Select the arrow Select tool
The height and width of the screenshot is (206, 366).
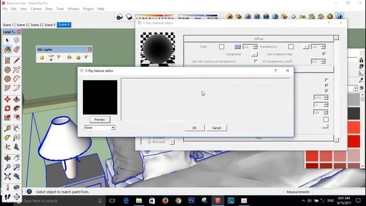pos(7,40)
